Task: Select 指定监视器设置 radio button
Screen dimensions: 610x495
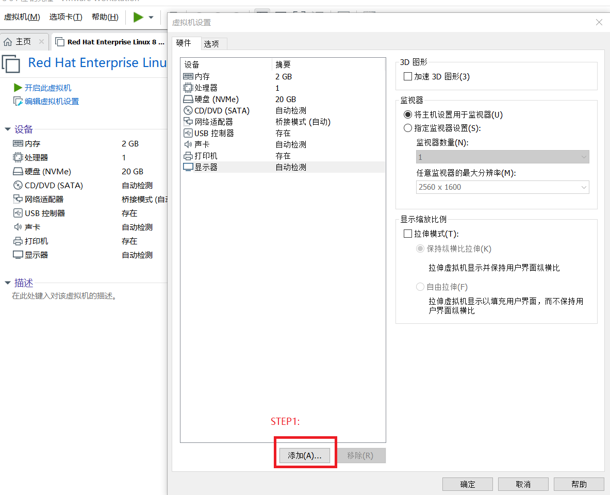Action: [408, 128]
